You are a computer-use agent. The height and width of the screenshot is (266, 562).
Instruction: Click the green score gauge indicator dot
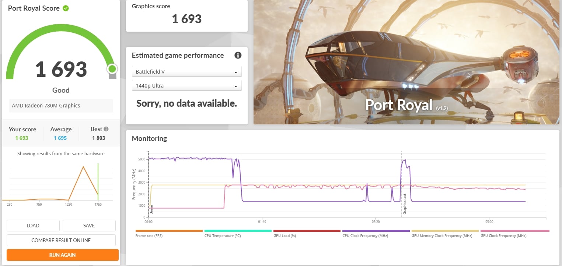(112, 69)
